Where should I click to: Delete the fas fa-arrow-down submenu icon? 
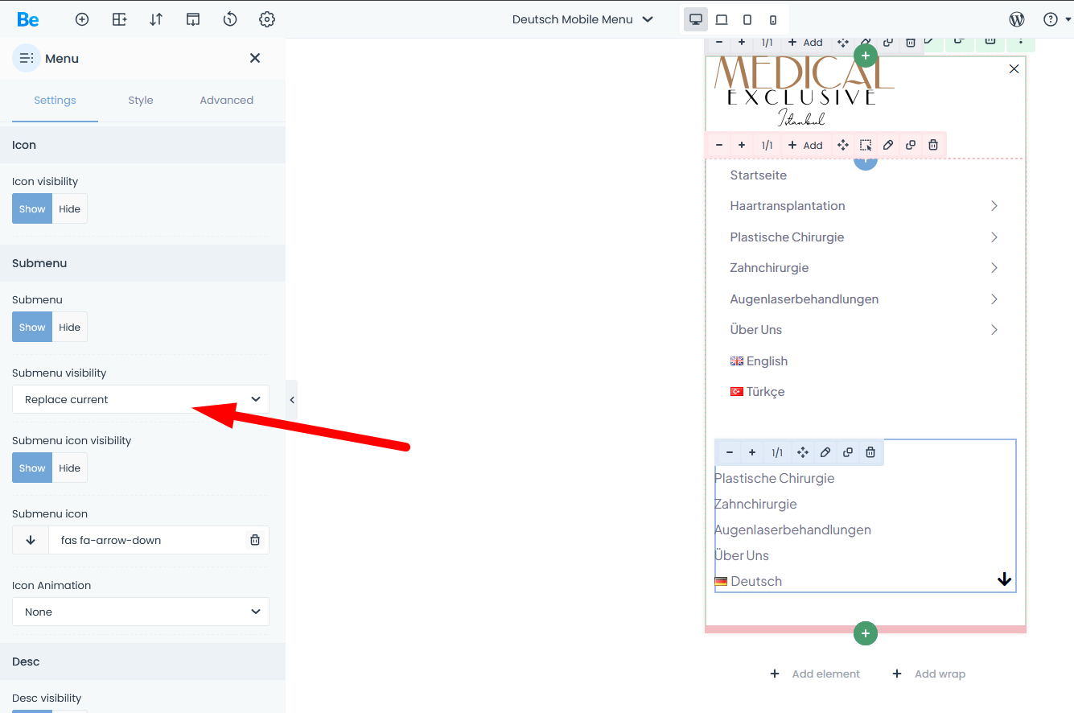[x=255, y=540]
